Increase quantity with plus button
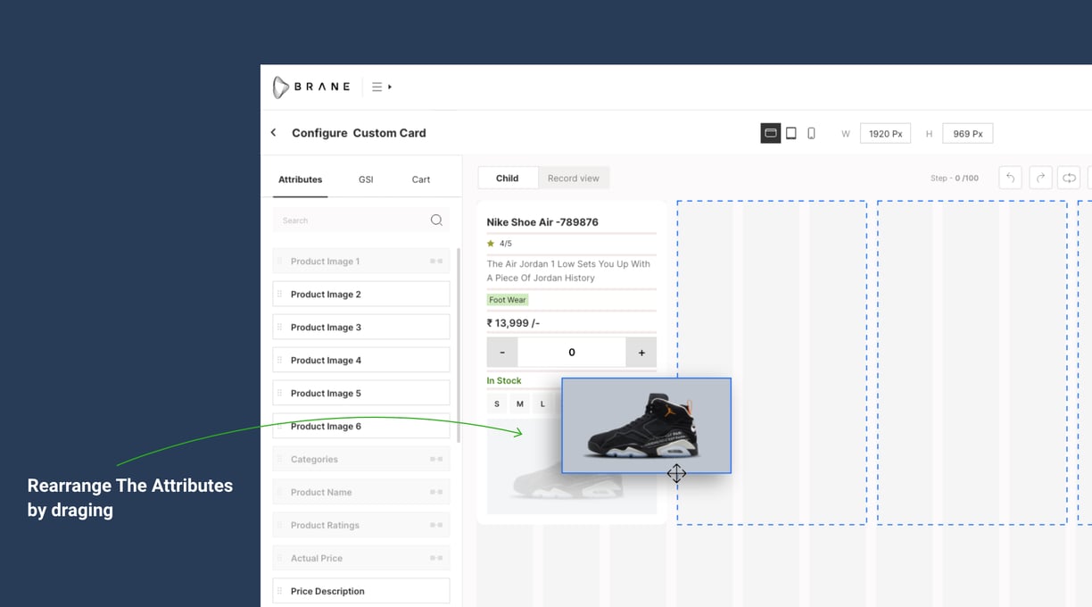 click(641, 352)
